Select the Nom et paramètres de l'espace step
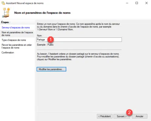The image size is (151, 121). pyautogui.click(x=17, y=34)
